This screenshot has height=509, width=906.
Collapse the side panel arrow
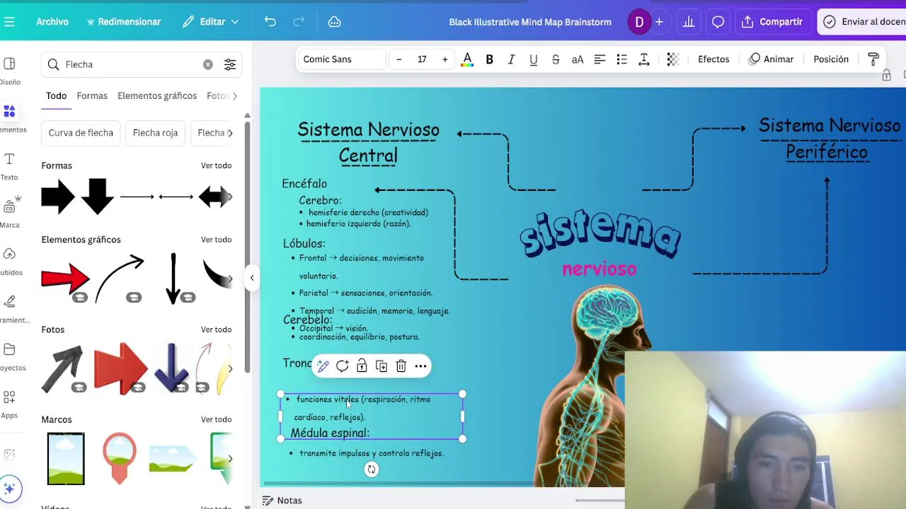pyautogui.click(x=252, y=278)
